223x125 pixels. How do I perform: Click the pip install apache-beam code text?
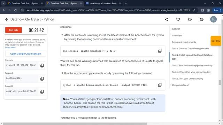coord(89,51)
